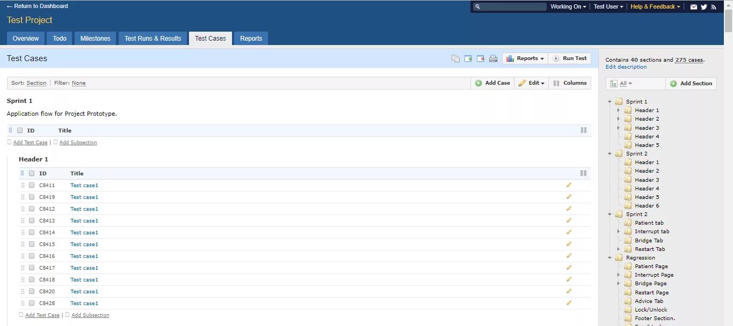The image size is (733, 326).
Task: Expand the Bridge Page tree node
Action: (x=619, y=284)
